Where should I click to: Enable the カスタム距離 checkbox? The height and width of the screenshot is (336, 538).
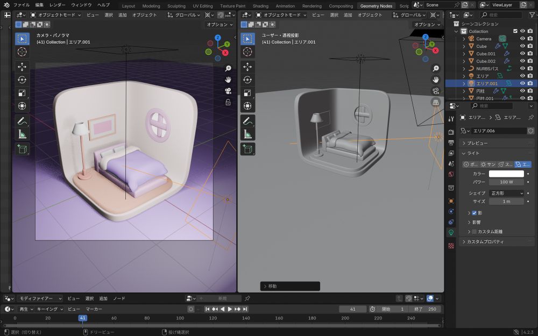click(474, 232)
